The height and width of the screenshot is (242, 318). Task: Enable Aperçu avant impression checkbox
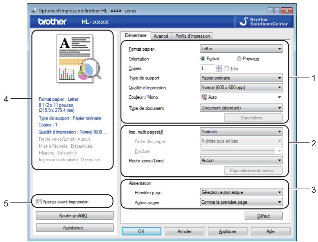(x=39, y=202)
